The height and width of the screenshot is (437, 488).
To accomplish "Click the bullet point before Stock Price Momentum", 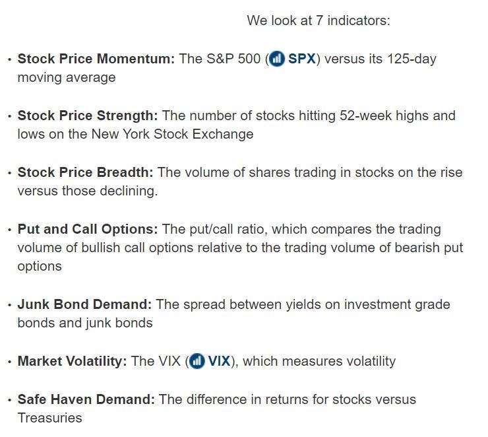I will 10,59.
